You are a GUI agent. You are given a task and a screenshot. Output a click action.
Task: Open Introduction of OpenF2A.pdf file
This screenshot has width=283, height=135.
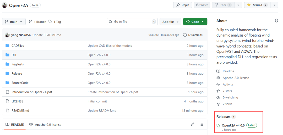click(x=32, y=92)
